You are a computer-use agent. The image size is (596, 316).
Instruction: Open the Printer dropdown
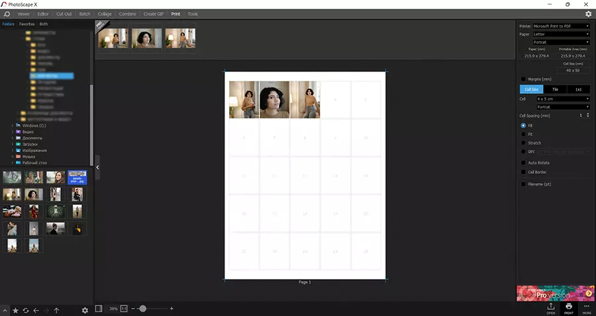[x=561, y=26]
